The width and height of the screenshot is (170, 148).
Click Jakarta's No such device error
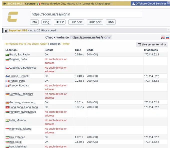55,131
